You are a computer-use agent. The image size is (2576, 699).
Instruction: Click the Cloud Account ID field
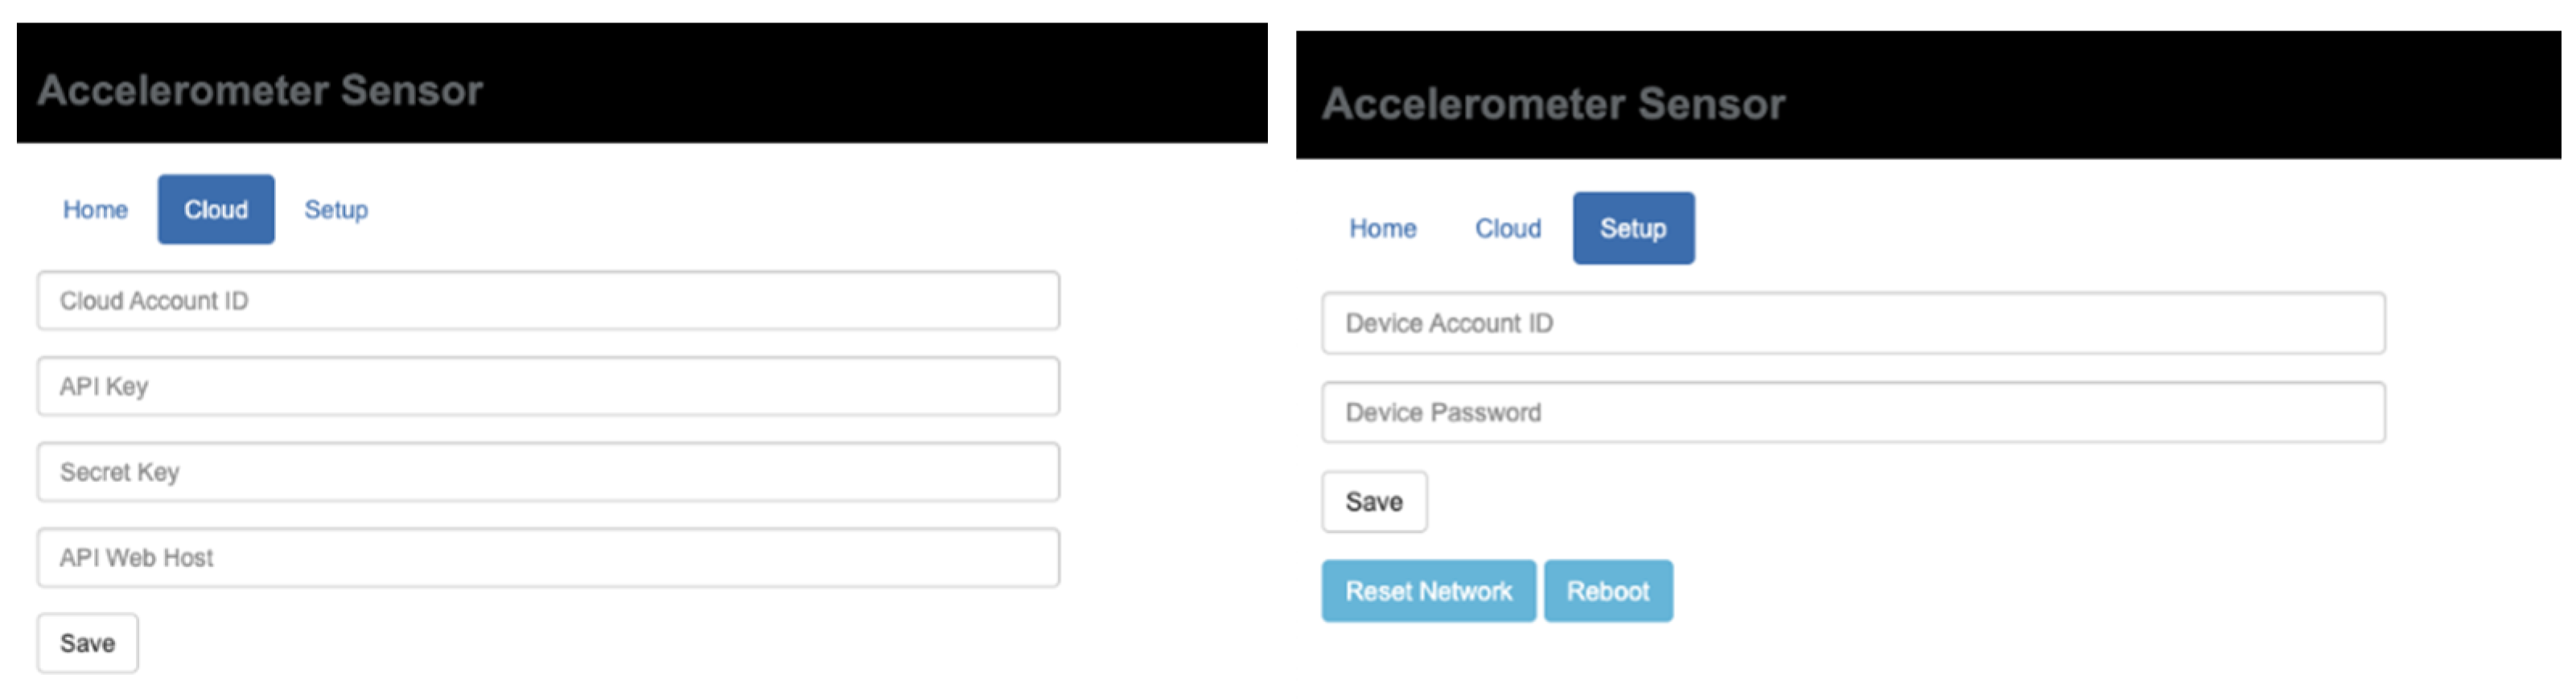(548, 301)
